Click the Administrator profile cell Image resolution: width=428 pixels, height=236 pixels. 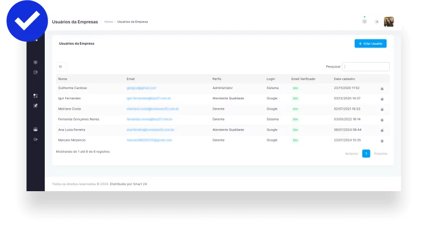(223, 88)
